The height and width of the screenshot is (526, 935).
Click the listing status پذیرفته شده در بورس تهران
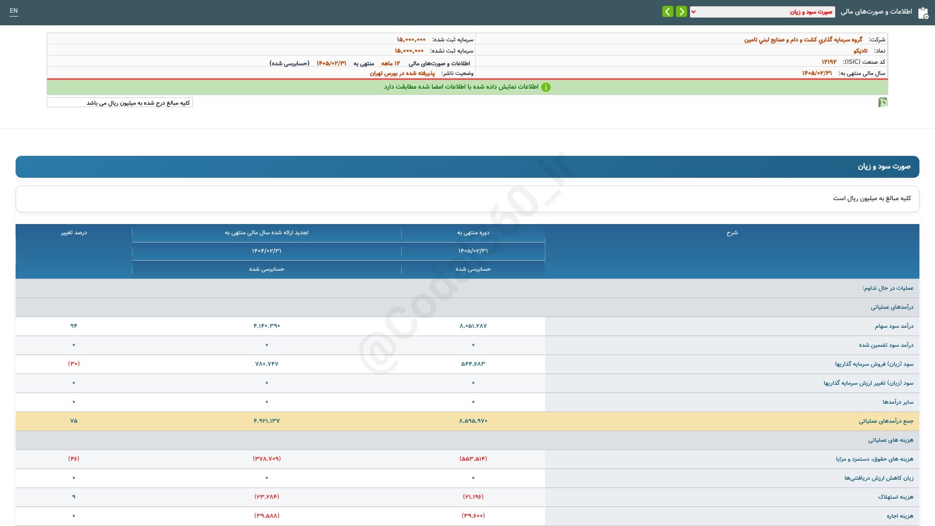402,74
